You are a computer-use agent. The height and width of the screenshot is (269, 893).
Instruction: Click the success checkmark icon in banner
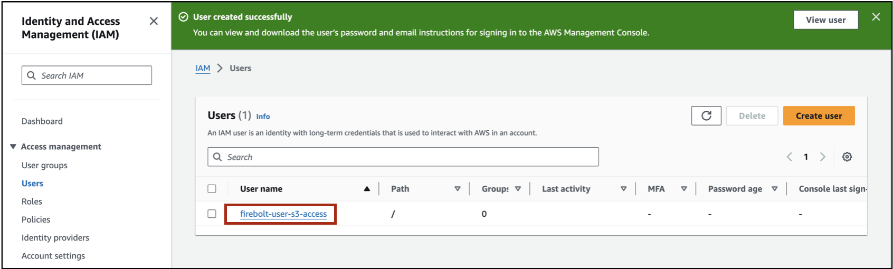point(183,17)
